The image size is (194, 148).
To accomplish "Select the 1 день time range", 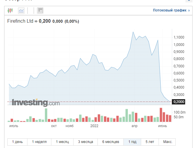I will click(x=17, y=142).
